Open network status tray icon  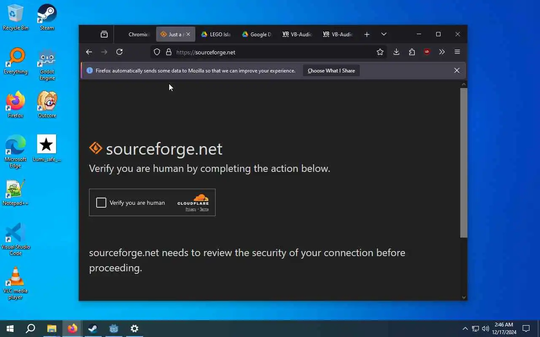coord(475,329)
